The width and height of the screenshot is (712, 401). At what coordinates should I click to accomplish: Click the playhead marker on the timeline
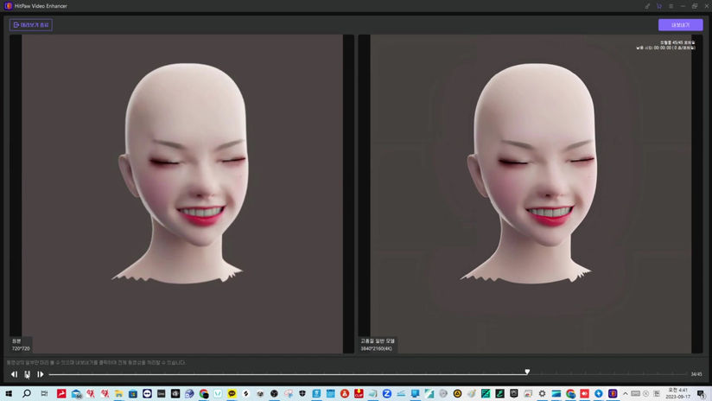tap(527, 372)
